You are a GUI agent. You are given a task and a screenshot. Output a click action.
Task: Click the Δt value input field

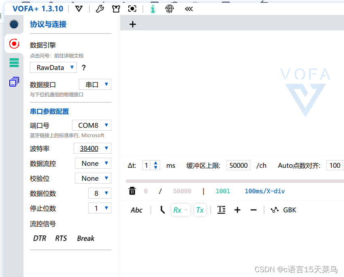[146, 165]
